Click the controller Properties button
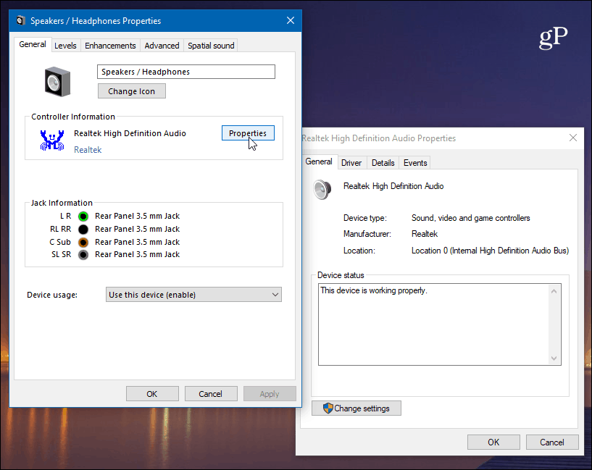 (248, 133)
